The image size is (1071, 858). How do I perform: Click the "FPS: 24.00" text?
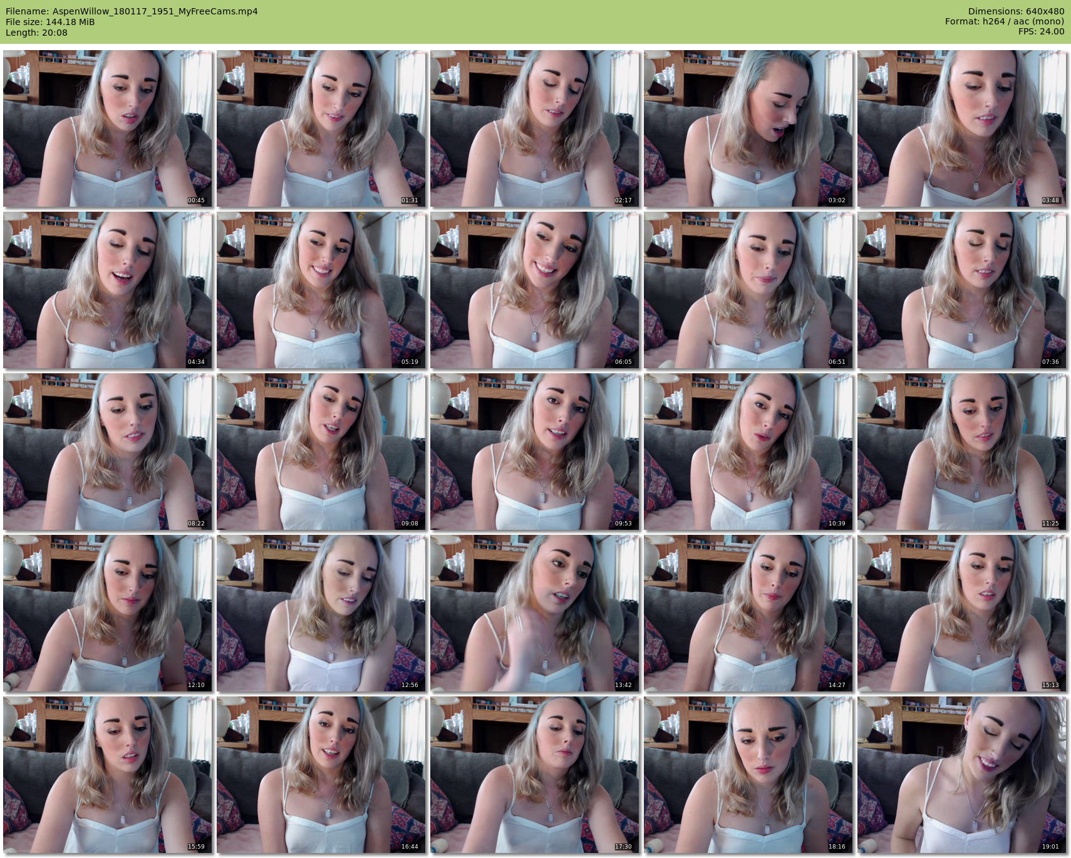pyautogui.click(x=1041, y=32)
